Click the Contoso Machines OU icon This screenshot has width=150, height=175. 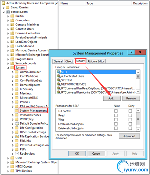[x=12, y=25]
